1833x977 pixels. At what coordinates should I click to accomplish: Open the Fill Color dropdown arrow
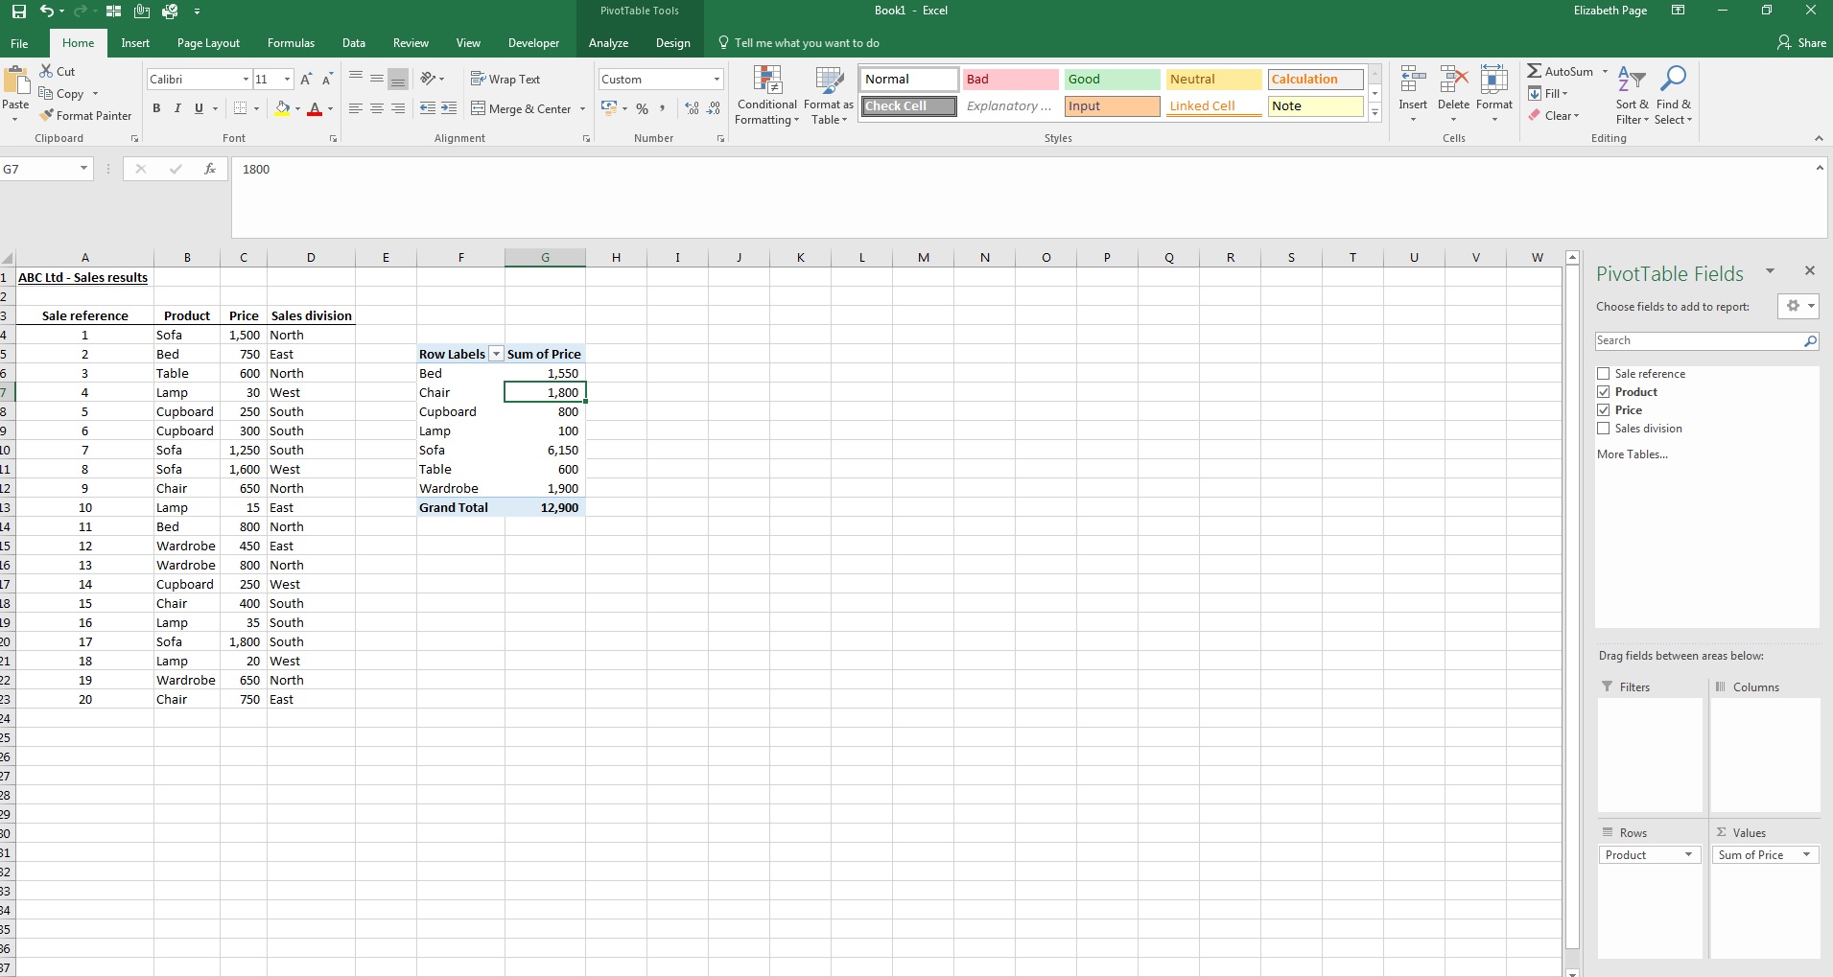(x=297, y=108)
